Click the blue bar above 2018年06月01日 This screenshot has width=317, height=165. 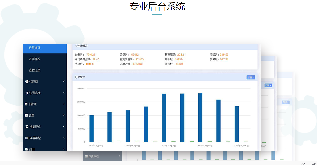click(164, 118)
